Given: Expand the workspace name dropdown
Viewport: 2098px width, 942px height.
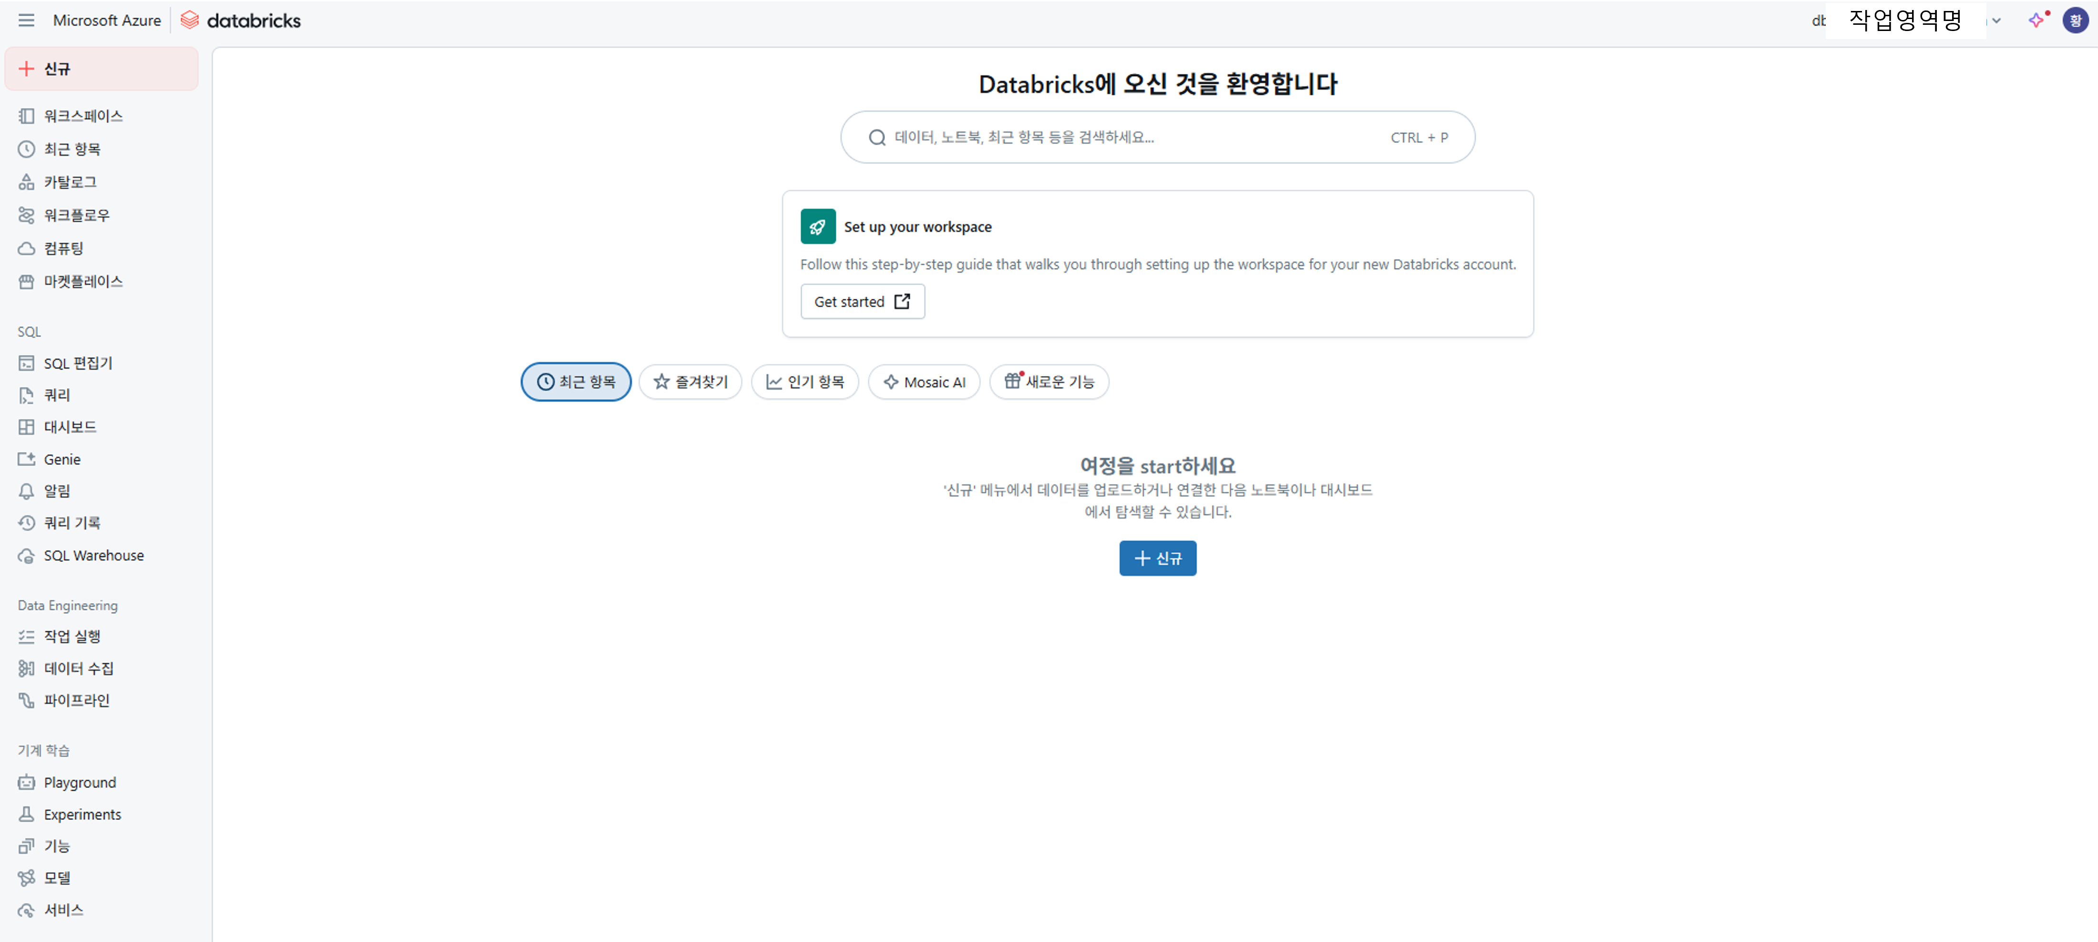Looking at the screenshot, I should click(1996, 21).
